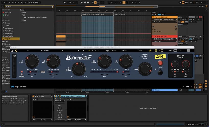Open the Sidechain No Input dropdown

click(x=60, y=101)
